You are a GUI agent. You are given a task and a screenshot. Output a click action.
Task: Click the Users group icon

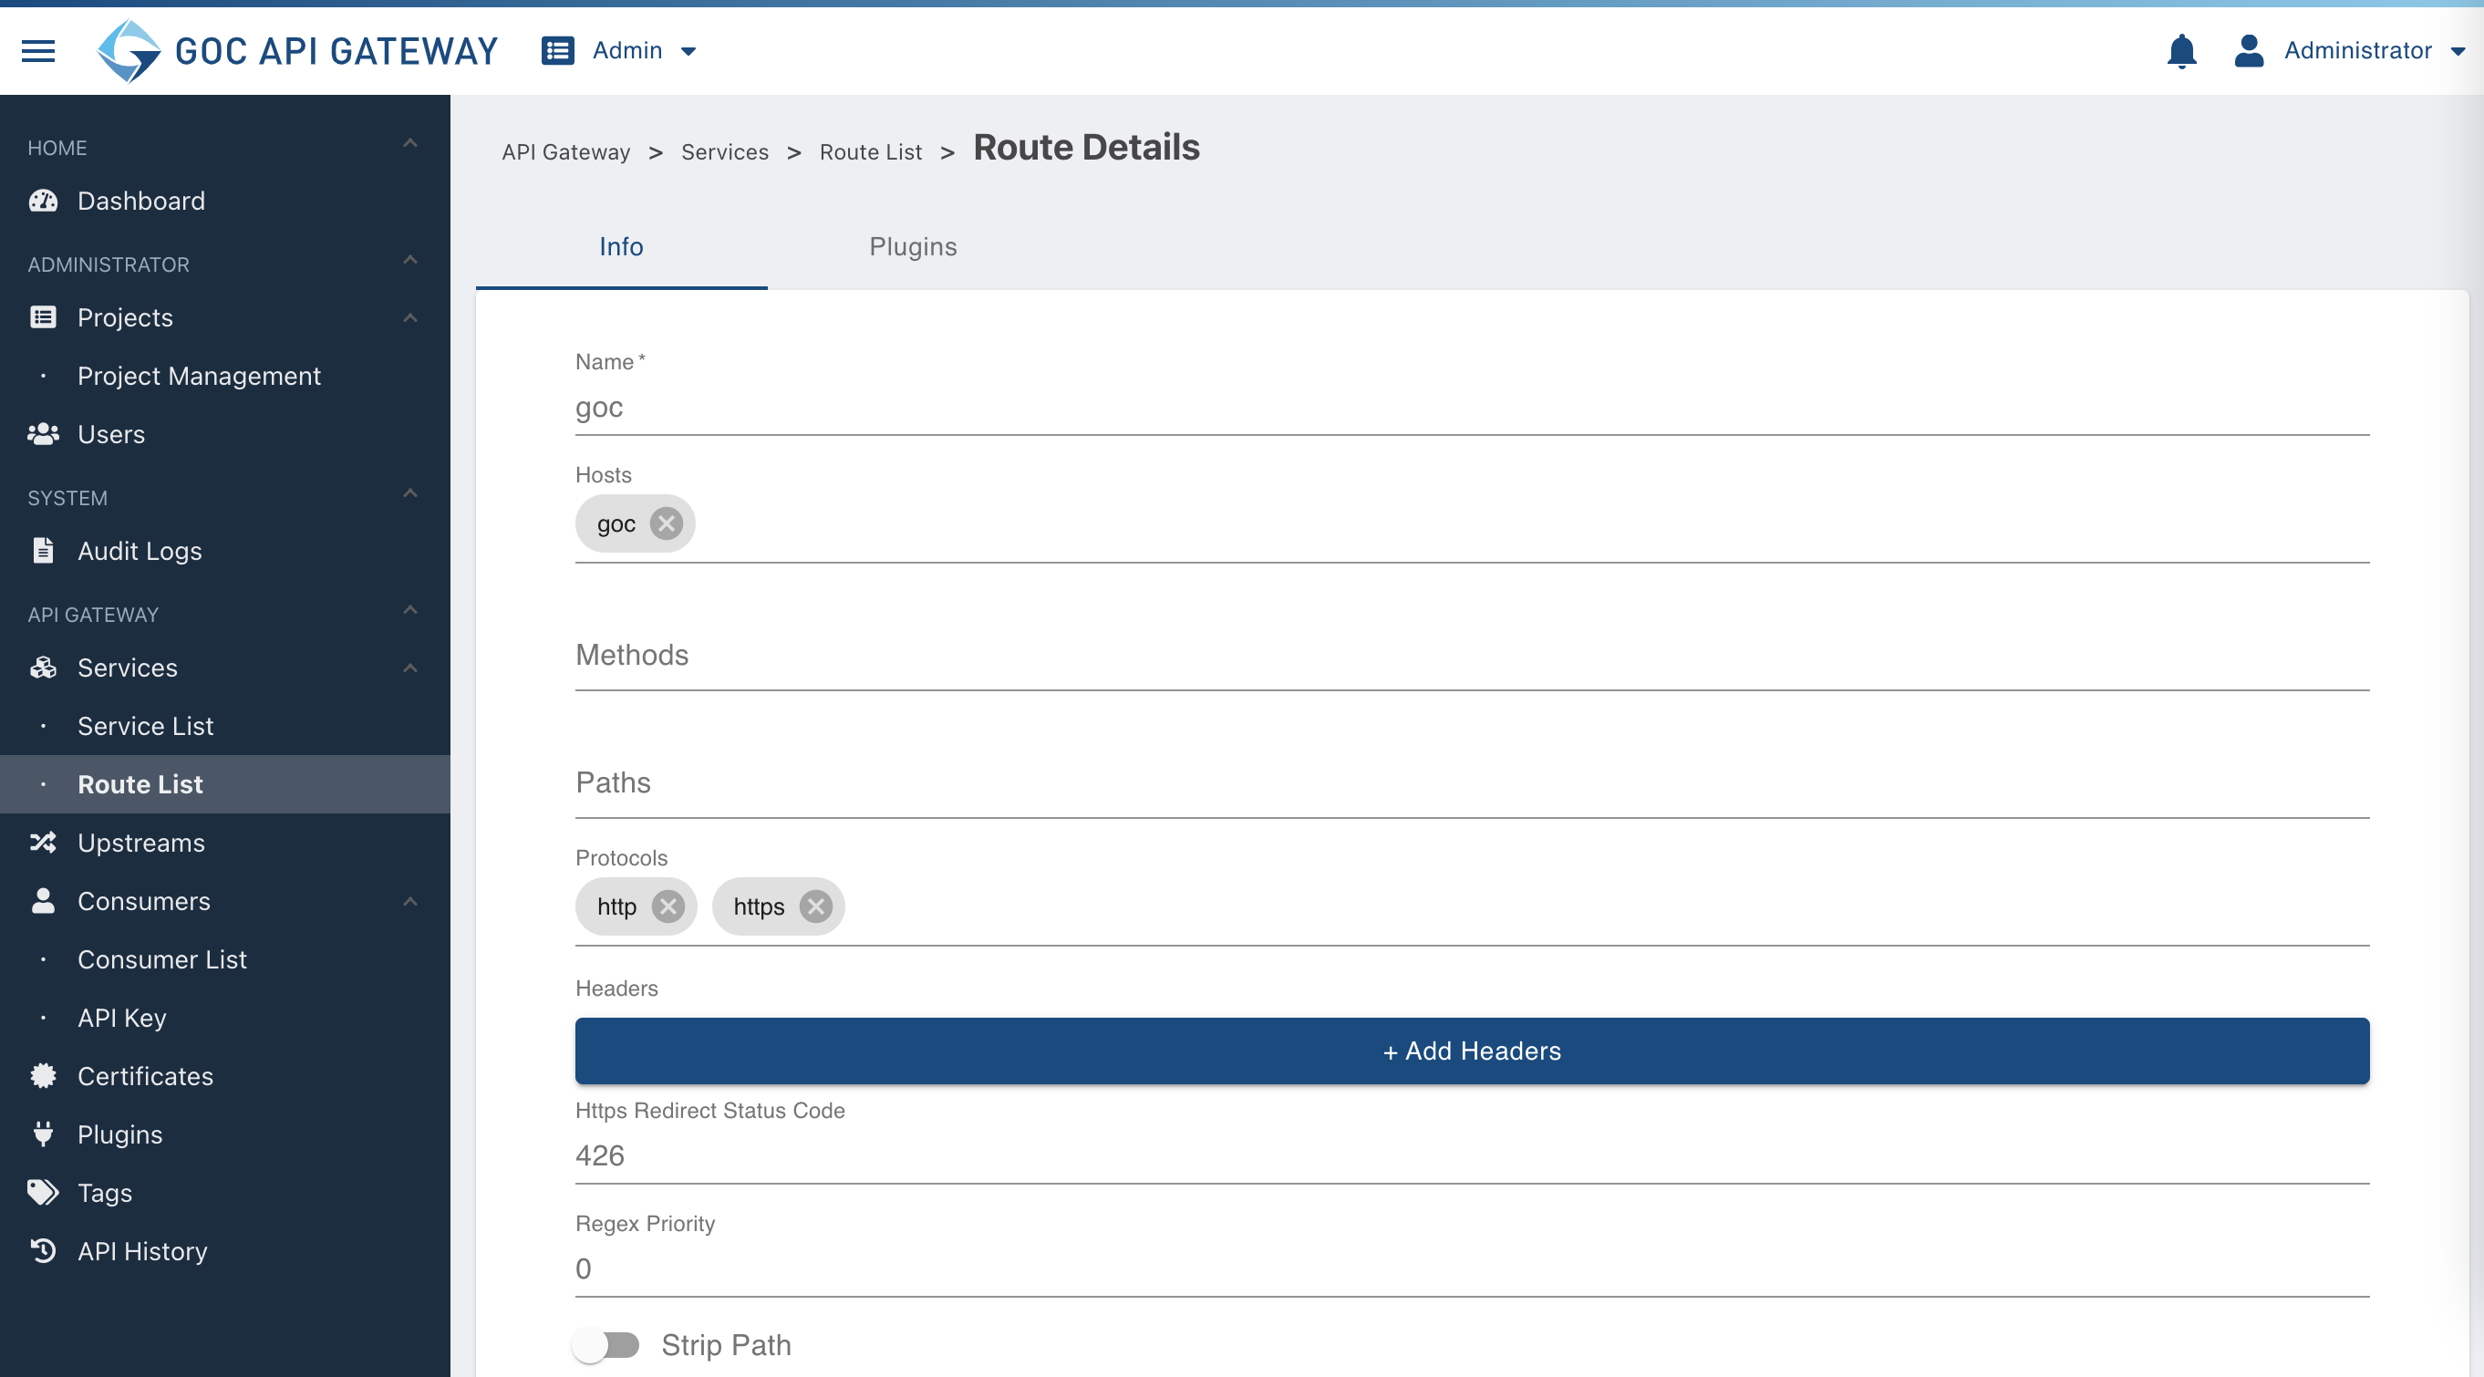pyautogui.click(x=44, y=434)
